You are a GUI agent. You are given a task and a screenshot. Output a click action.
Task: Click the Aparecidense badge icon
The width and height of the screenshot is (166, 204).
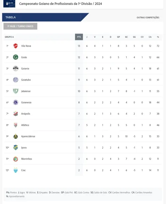click(16, 136)
